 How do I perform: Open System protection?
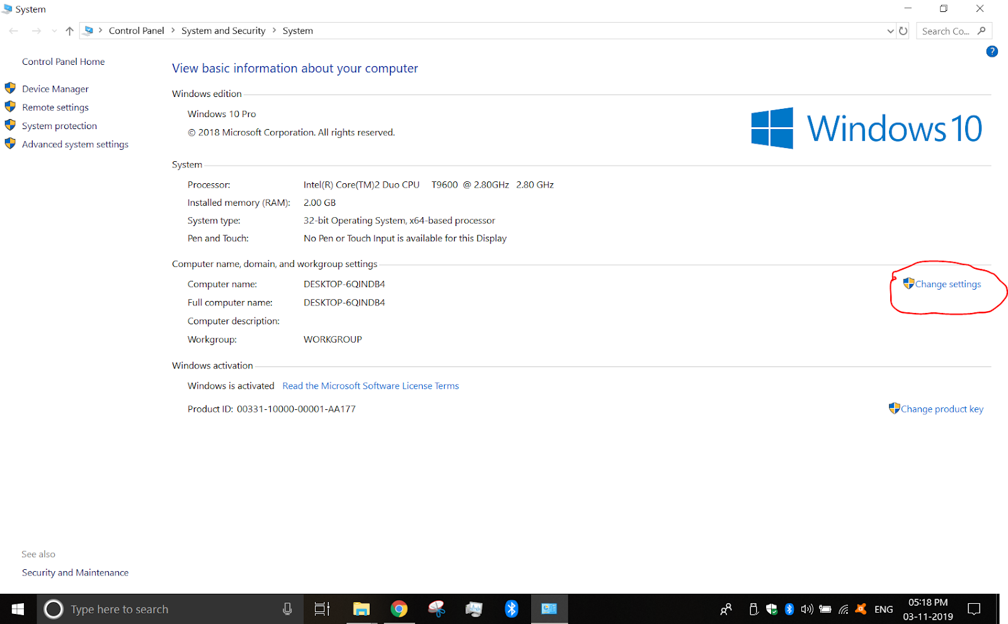coord(59,126)
